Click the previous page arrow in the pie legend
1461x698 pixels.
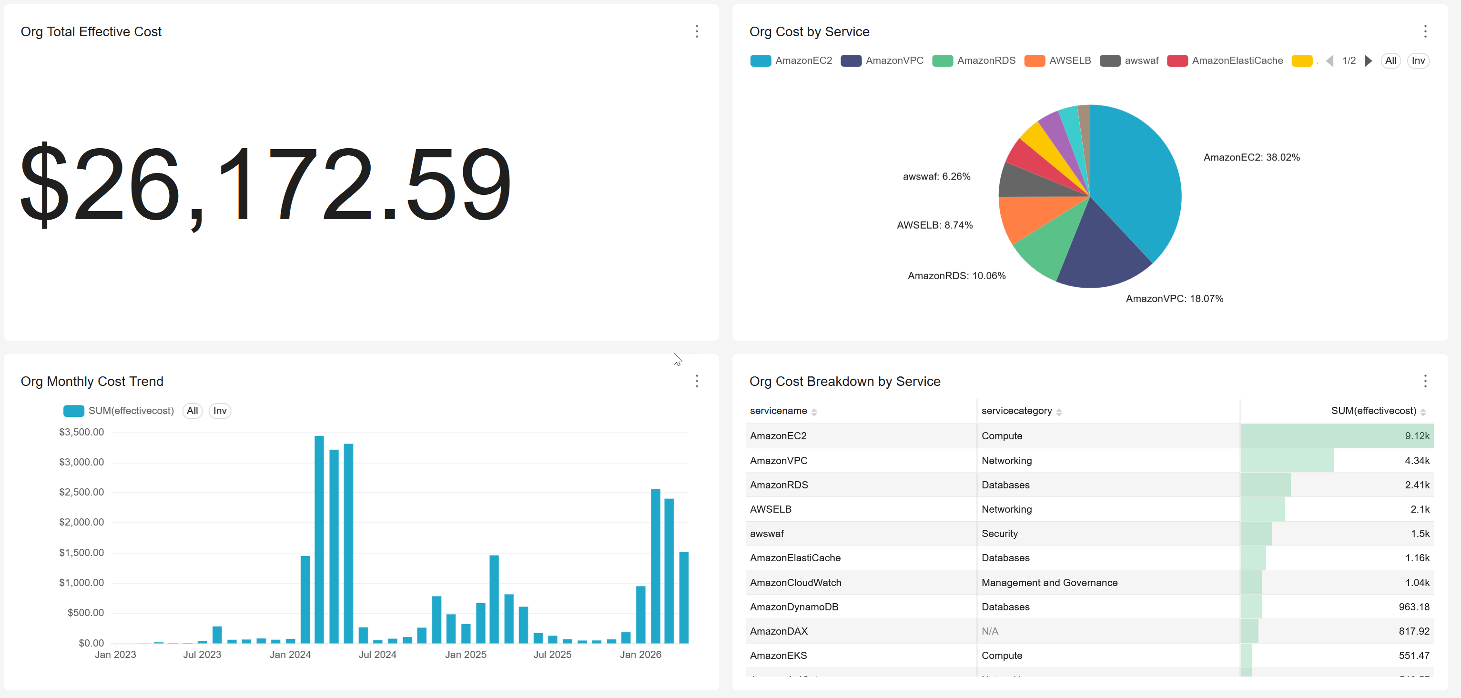pyautogui.click(x=1329, y=61)
